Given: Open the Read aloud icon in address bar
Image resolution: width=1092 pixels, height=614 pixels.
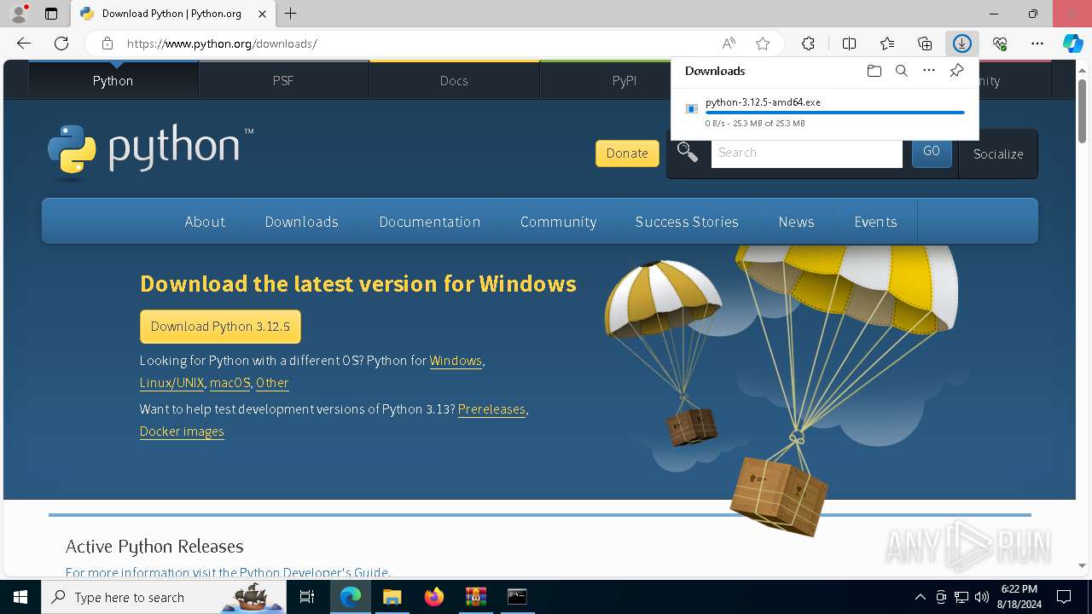Looking at the screenshot, I should tap(729, 43).
